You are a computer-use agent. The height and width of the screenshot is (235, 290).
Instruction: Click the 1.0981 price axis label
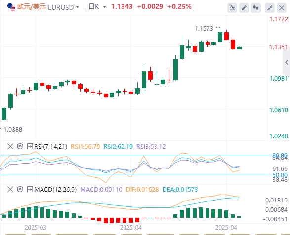pos(279,79)
